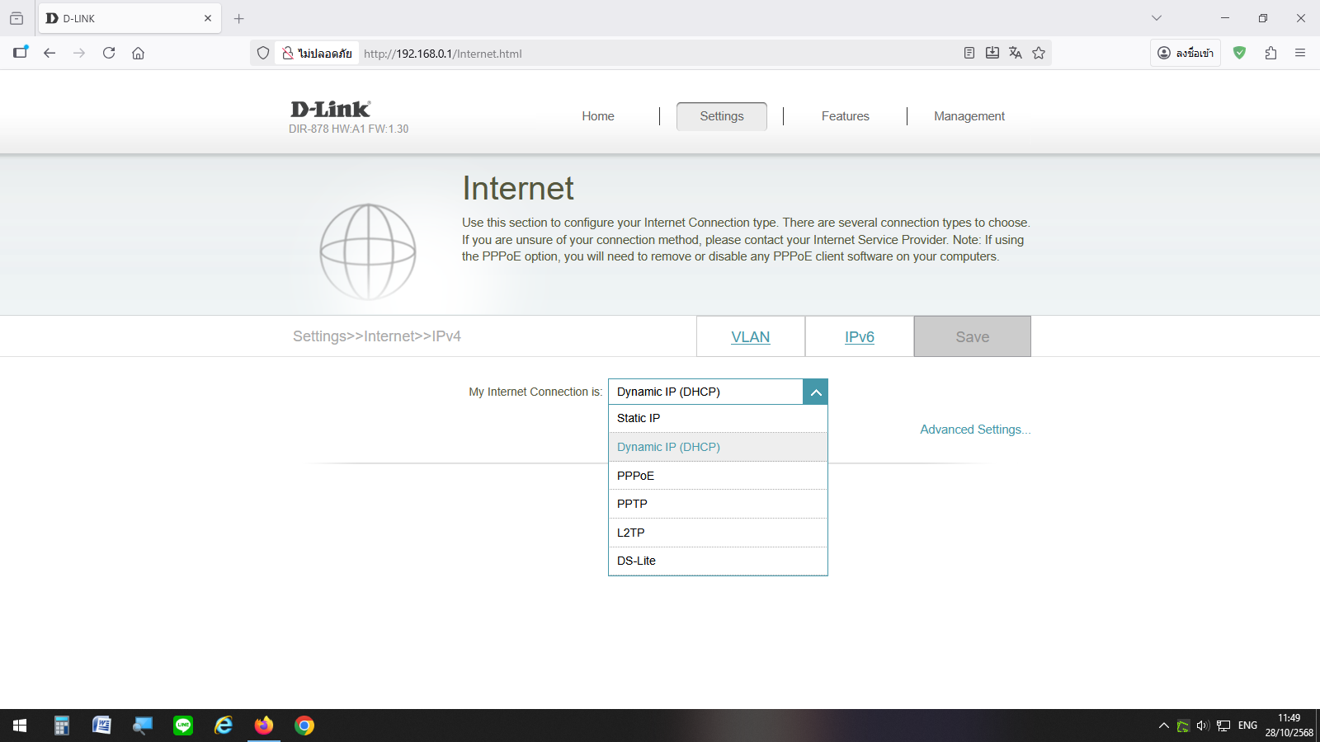The image size is (1320, 742).
Task: Go to the VLAN settings link
Action: click(x=750, y=337)
